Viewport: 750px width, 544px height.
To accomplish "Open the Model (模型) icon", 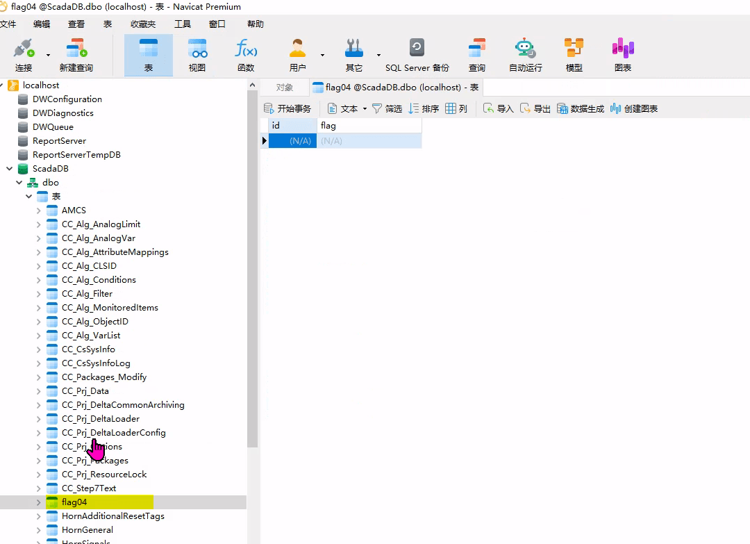I will pyautogui.click(x=574, y=49).
